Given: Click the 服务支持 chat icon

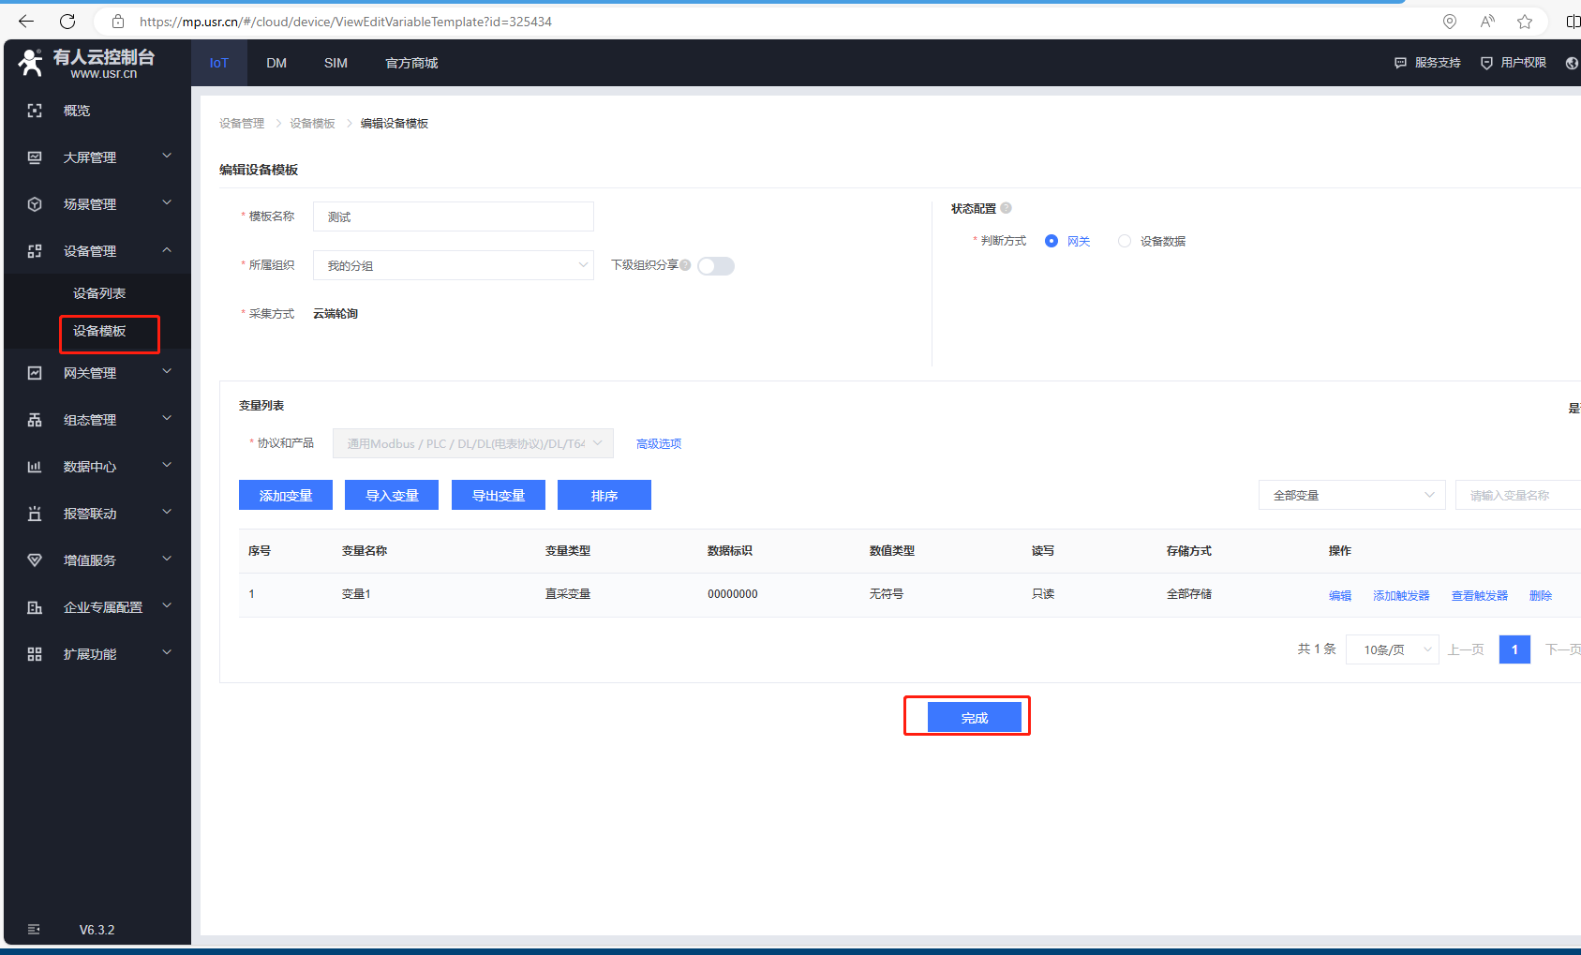Looking at the screenshot, I should (1400, 63).
